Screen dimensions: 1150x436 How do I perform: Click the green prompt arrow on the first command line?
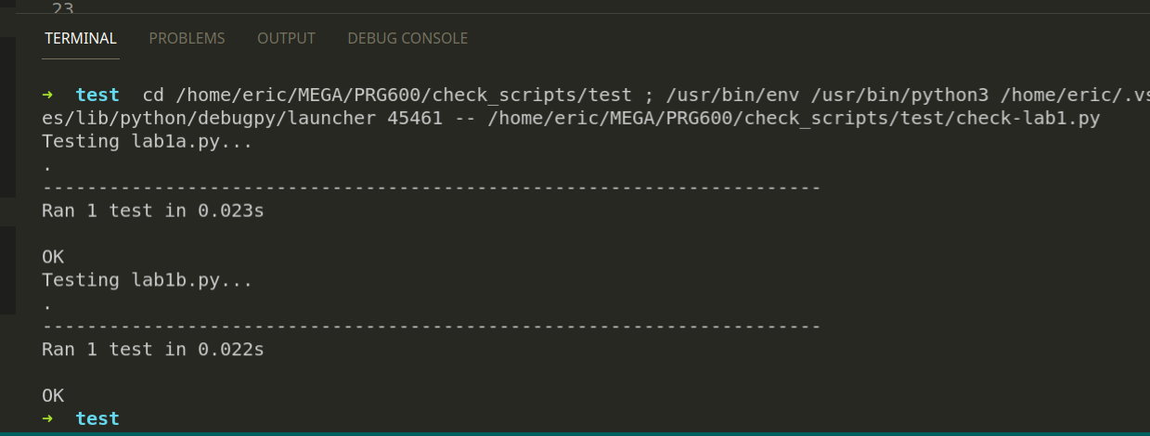(x=48, y=95)
